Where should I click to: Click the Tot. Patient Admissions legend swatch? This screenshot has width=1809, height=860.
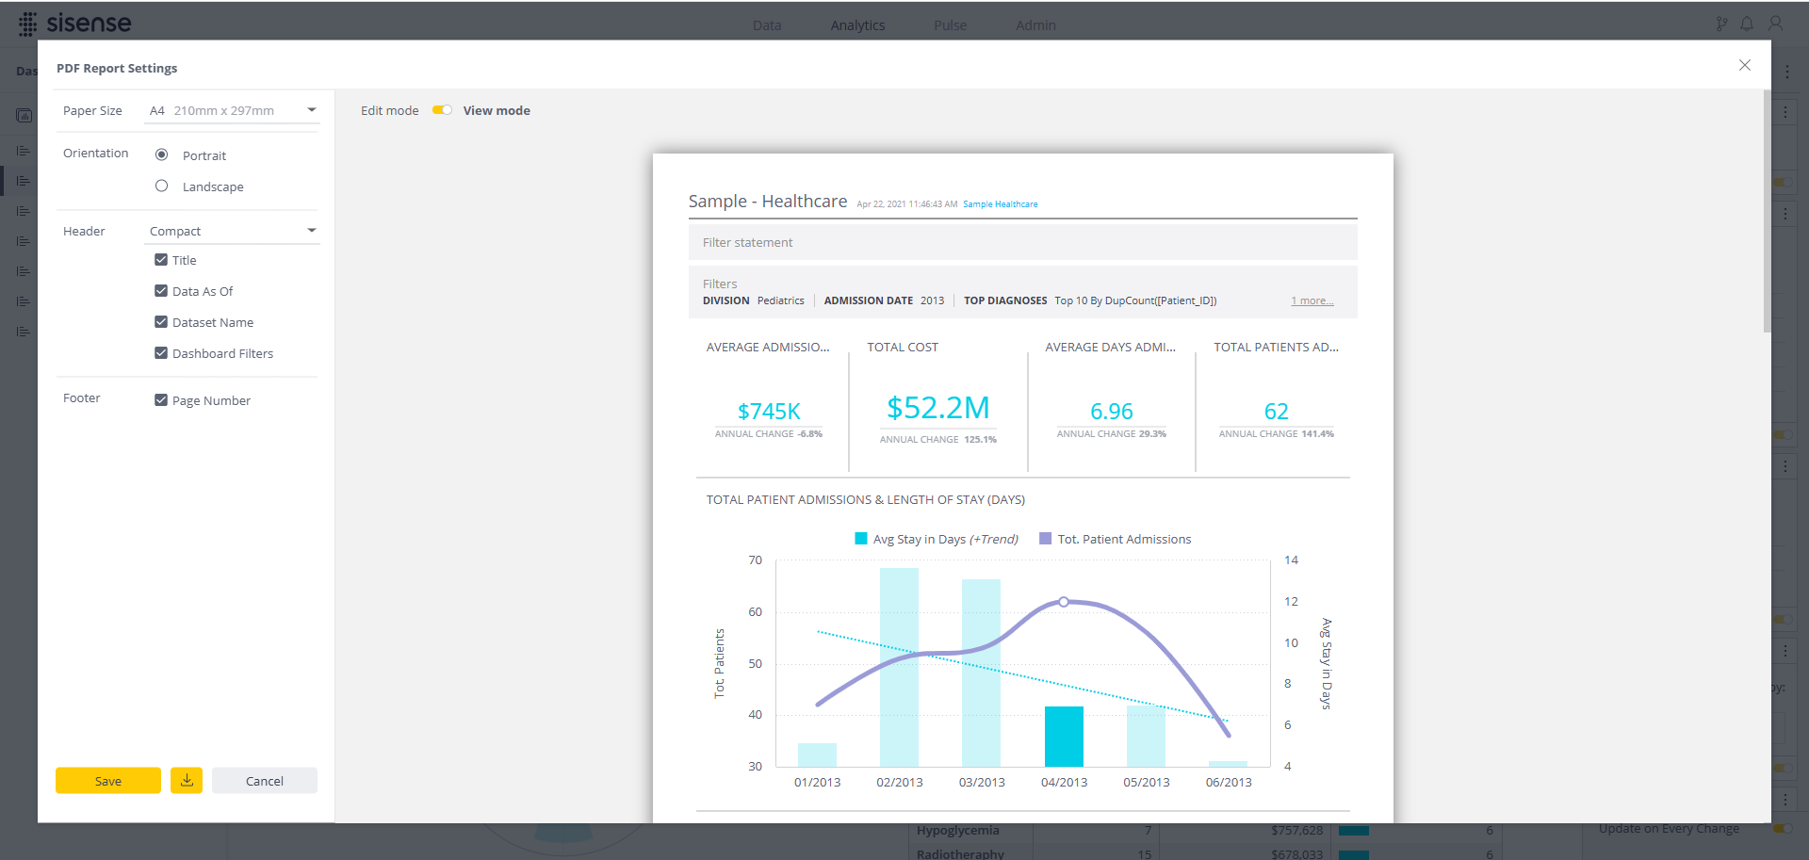(x=1045, y=539)
